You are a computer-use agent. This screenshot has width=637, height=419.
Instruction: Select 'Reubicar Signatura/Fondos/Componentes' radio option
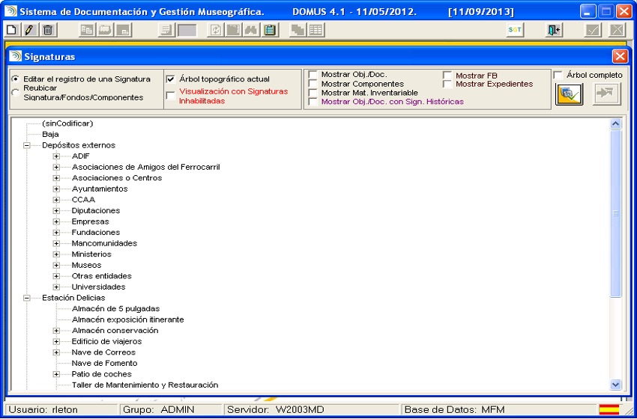[x=16, y=93]
